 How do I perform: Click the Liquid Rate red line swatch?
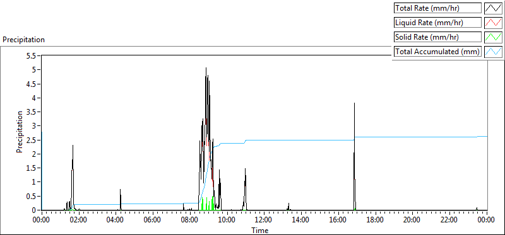(493, 23)
